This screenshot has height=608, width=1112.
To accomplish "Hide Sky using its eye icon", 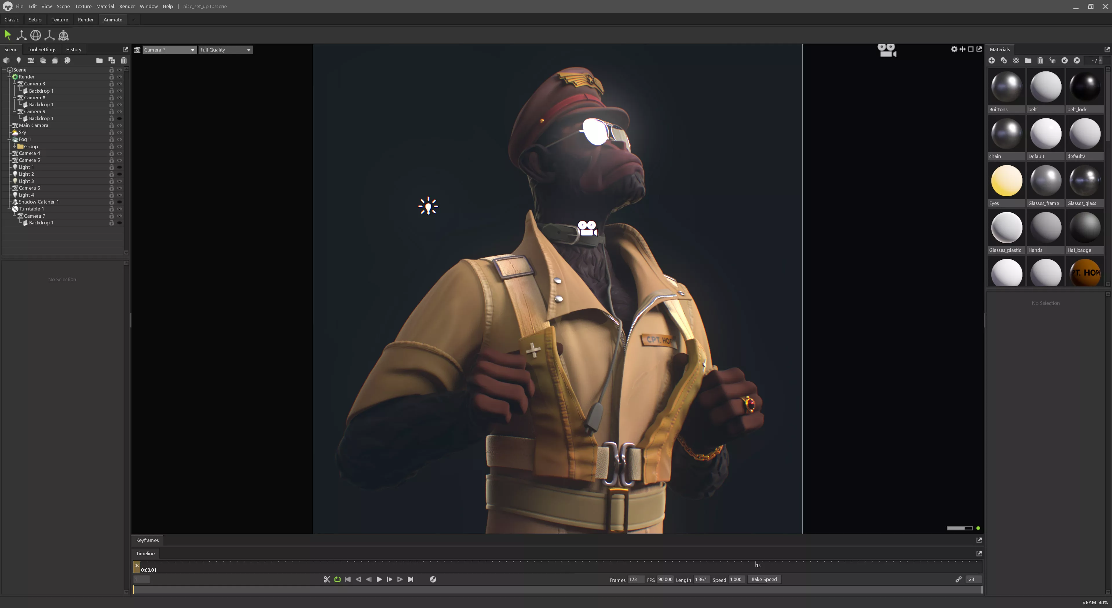I will 120,133.
